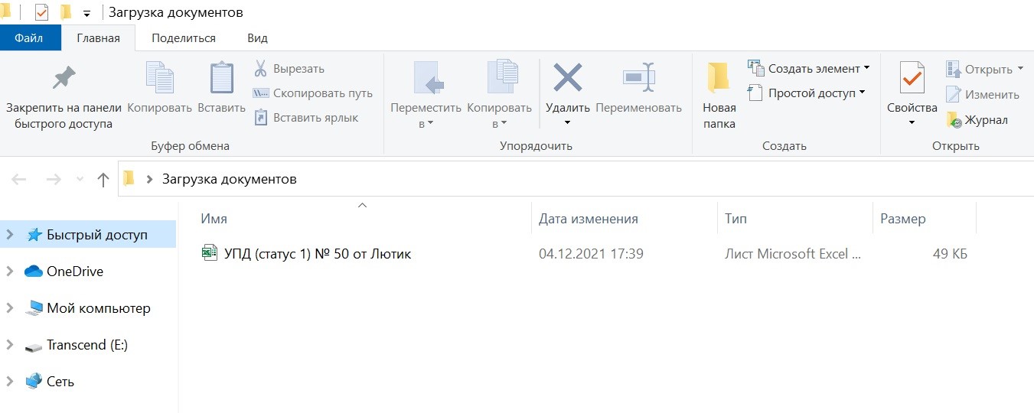
Task: Open the Открыть dropdown in ribbon
Action: pos(984,69)
